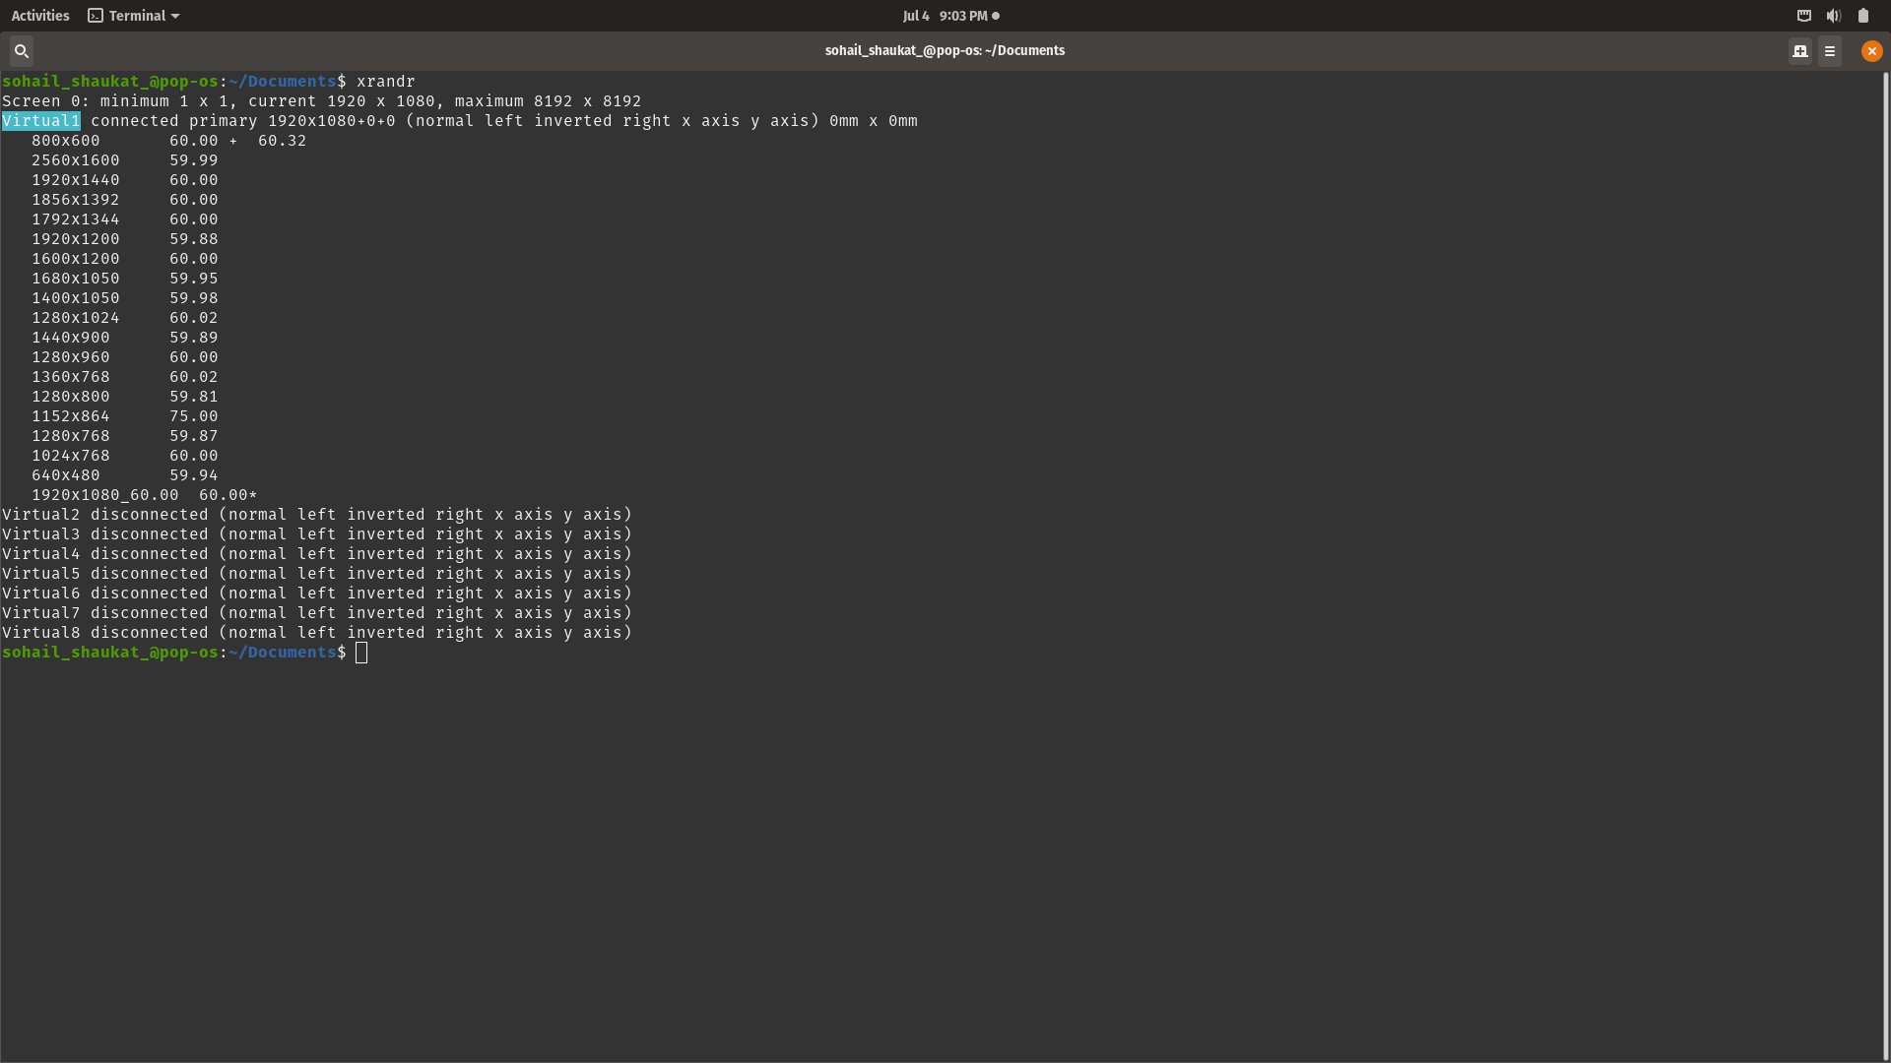Click the Virtual7 disconnected line
The width and height of the screenshot is (1891, 1063).
(x=317, y=613)
